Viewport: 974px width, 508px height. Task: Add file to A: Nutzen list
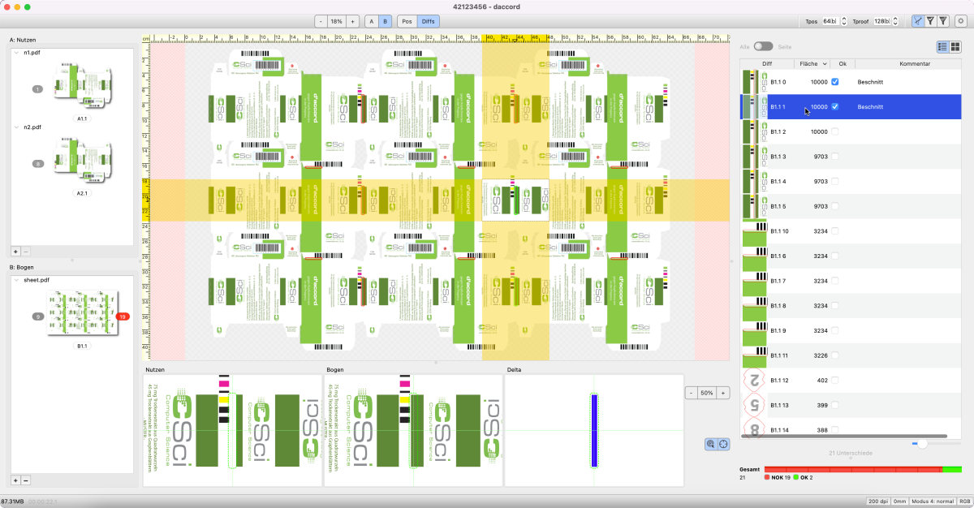tap(15, 252)
